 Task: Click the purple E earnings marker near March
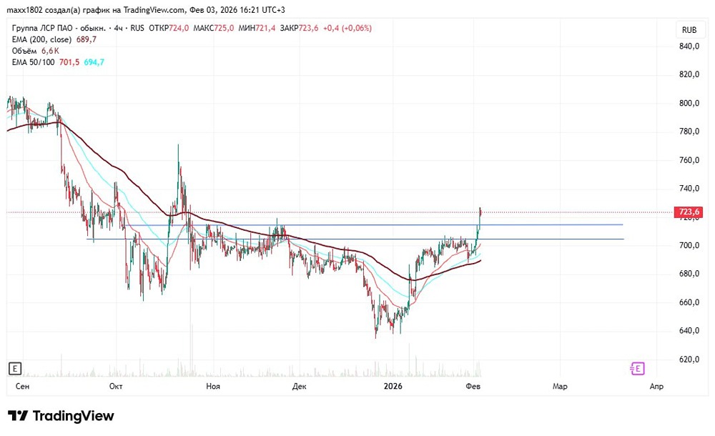[637, 368]
